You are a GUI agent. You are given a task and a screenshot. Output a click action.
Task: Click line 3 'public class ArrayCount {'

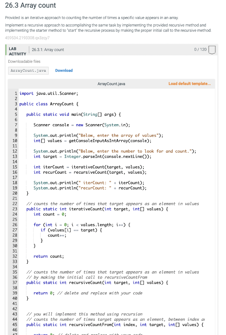point(49,104)
